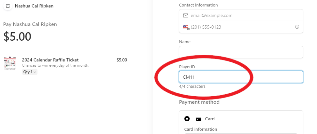Image resolution: width=317 pixels, height=134 pixels.
Task: Click into the phone number field
Action: 241,27
